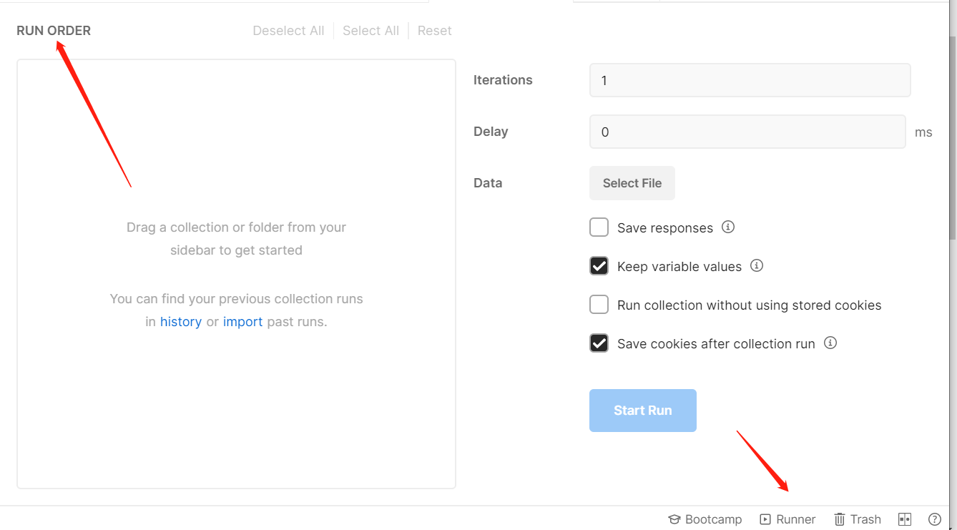The width and height of the screenshot is (957, 530).
Task: Check Run collection without using stored cookies
Action: (x=599, y=305)
